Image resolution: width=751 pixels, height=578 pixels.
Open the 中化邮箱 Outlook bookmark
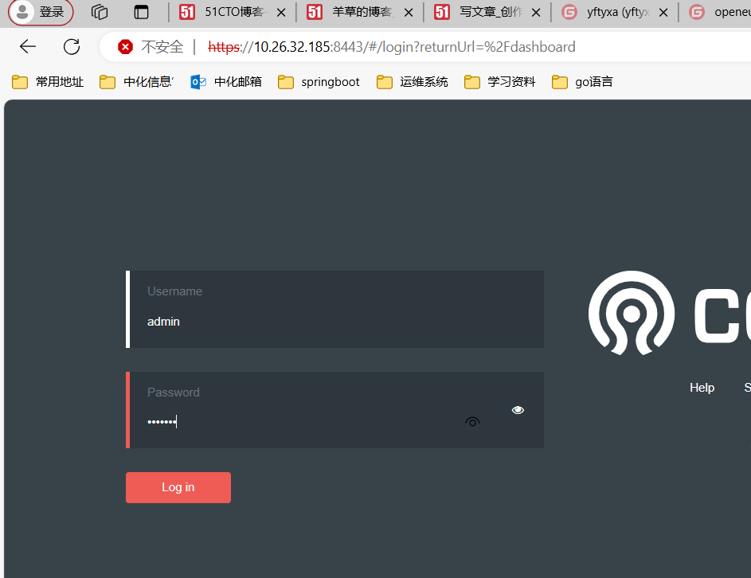tap(226, 82)
